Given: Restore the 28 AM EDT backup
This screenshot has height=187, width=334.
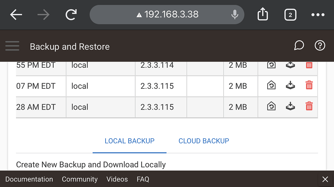Looking at the screenshot, I should tap(271, 107).
